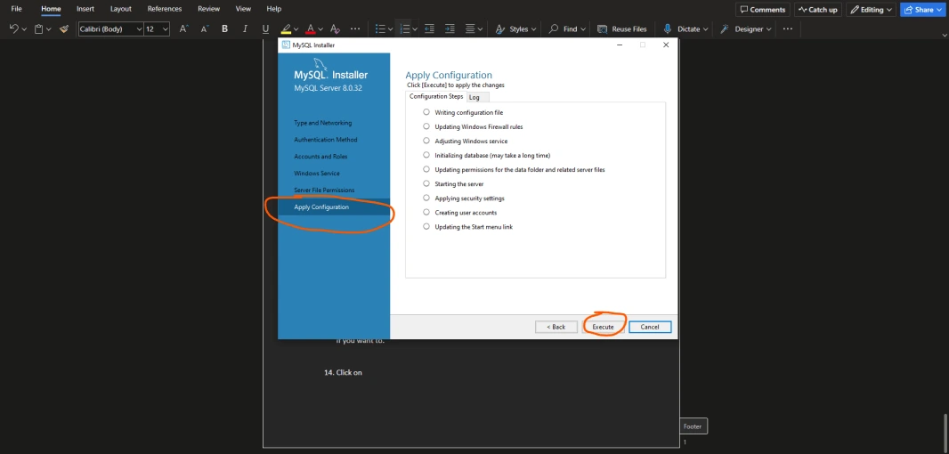The width and height of the screenshot is (949, 454).
Task: Select Configuration Steps tab in installer image
Action: [x=435, y=96]
